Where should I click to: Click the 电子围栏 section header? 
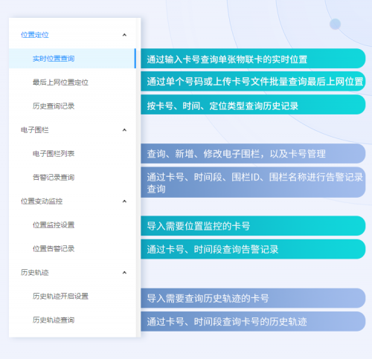(x=72, y=130)
